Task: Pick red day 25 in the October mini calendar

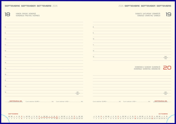Action: point(152,118)
